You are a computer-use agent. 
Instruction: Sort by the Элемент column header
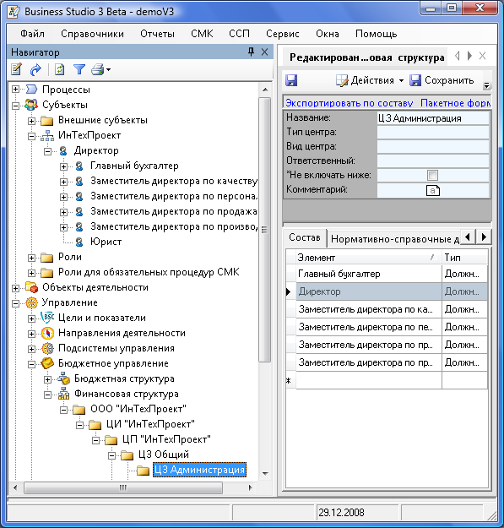(x=369, y=258)
